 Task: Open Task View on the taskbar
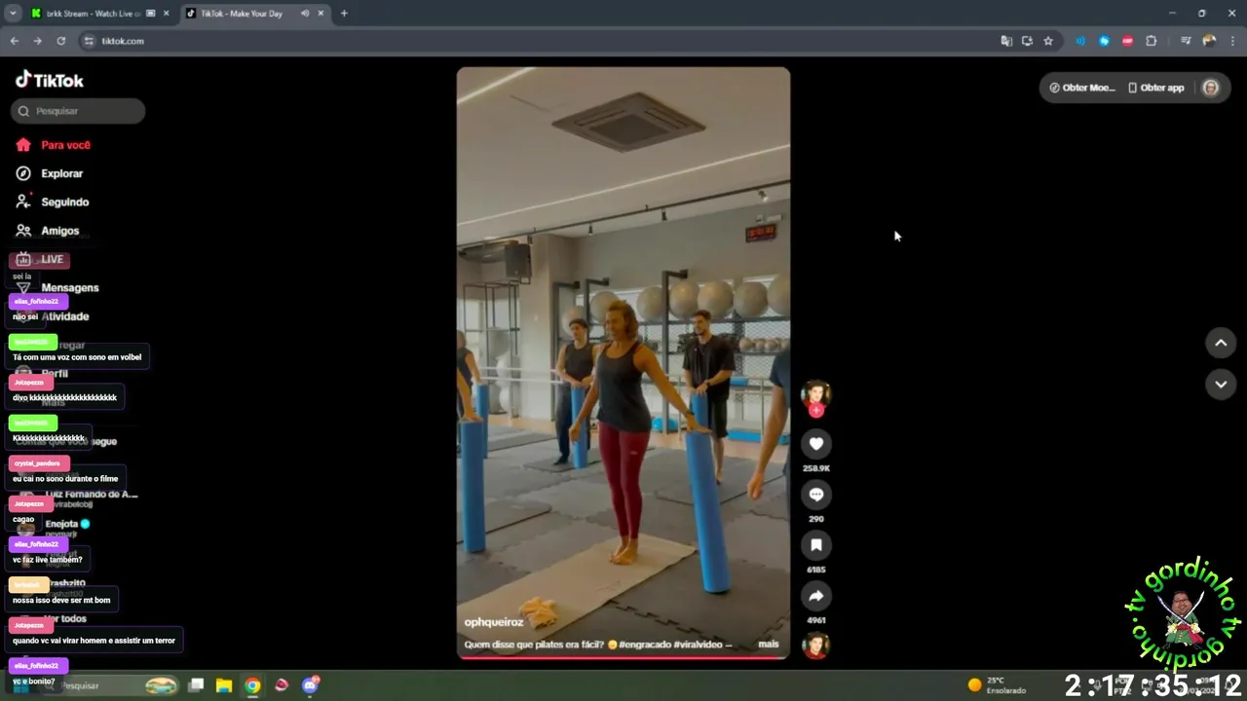pyautogui.click(x=196, y=685)
